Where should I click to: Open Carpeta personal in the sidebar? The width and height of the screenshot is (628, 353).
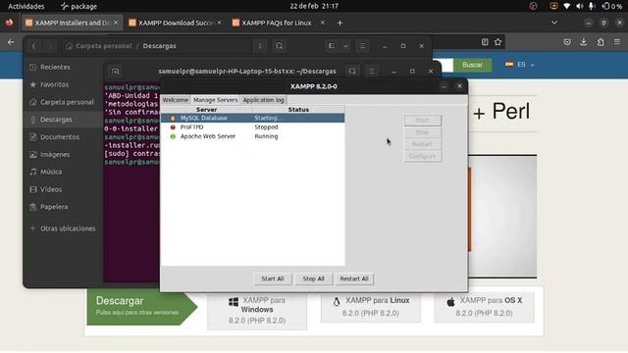click(x=63, y=102)
